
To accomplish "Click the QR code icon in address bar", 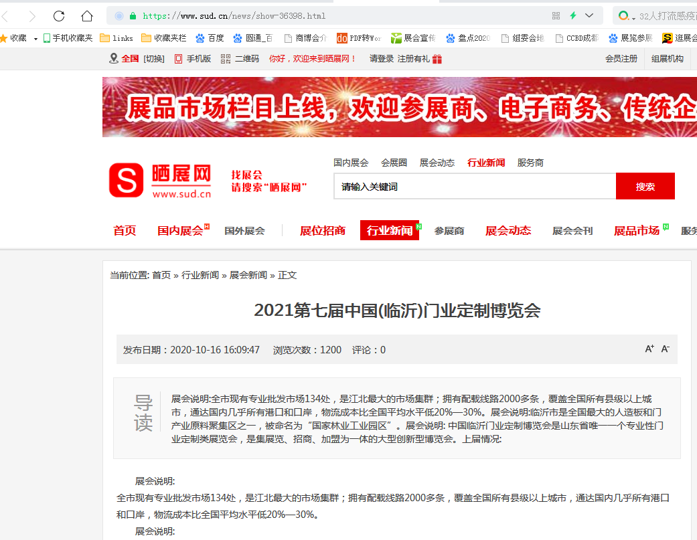I will coord(556,15).
